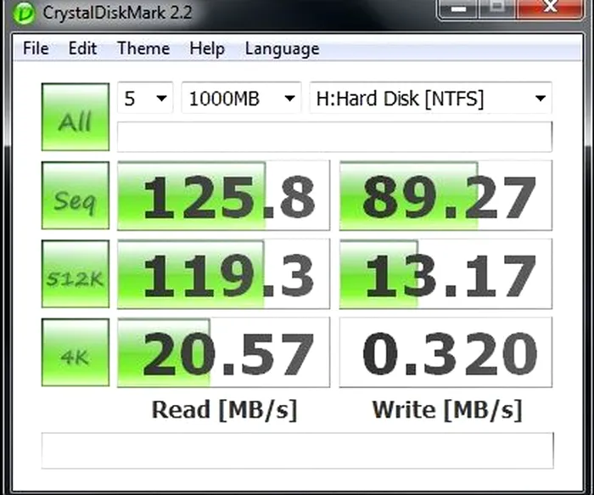
Task: Open the Edit menu
Action: tap(82, 48)
